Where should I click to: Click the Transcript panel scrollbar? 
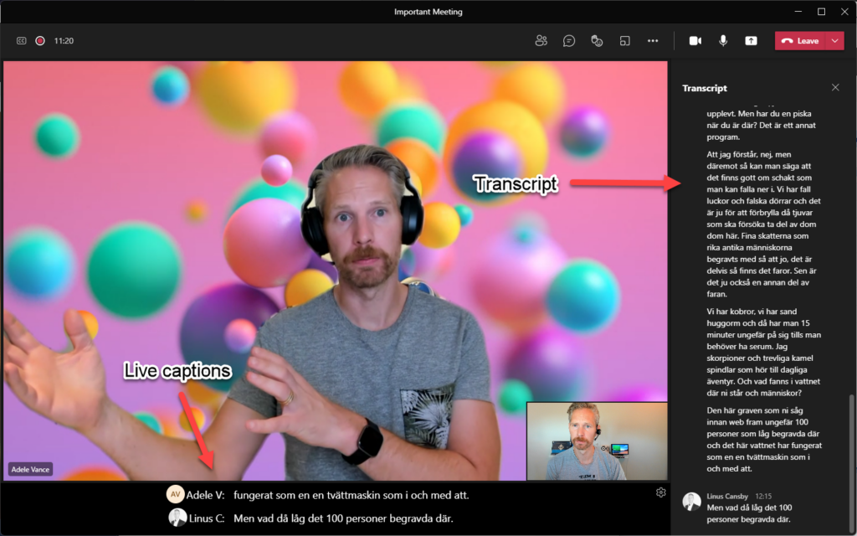coord(850,462)
